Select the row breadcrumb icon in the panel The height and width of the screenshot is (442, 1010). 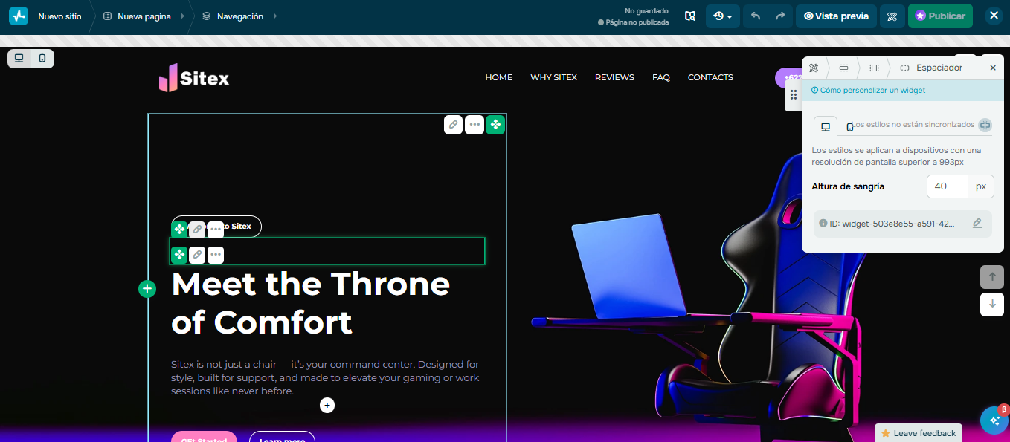pos(843,68)
